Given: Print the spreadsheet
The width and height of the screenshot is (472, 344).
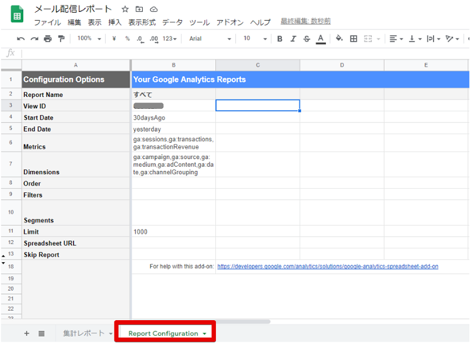Looking at the screenshot, I should [x=48, y=39].
